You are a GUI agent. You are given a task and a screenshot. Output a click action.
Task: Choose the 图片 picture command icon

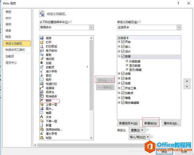[42, 108]
